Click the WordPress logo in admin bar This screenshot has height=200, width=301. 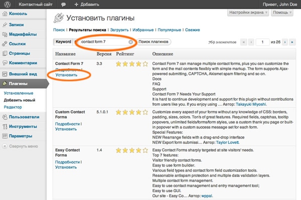pos(7,4)
